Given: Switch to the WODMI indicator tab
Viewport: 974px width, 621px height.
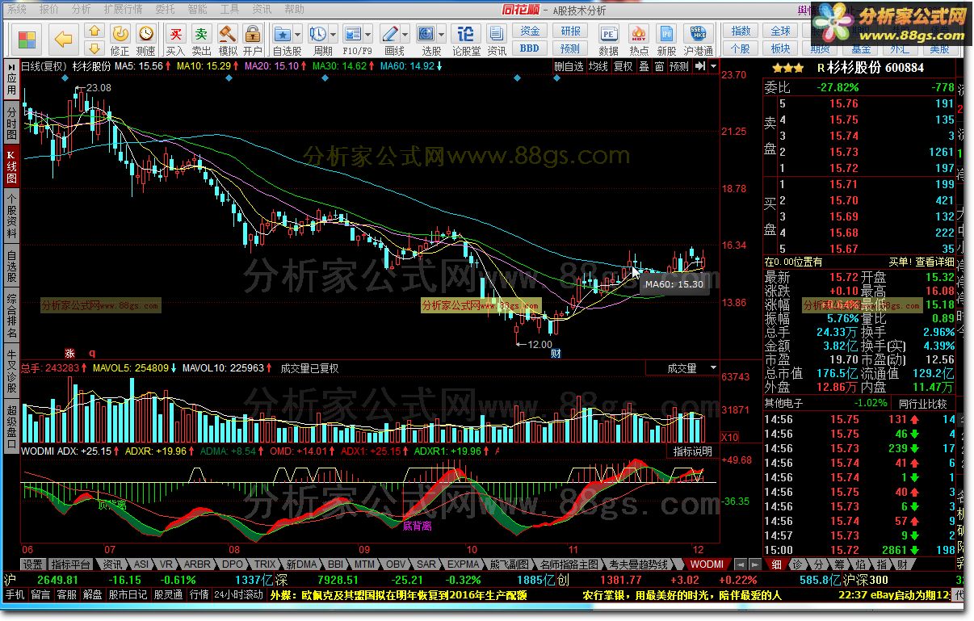Looking at the screenshot, I should [707, 564].
